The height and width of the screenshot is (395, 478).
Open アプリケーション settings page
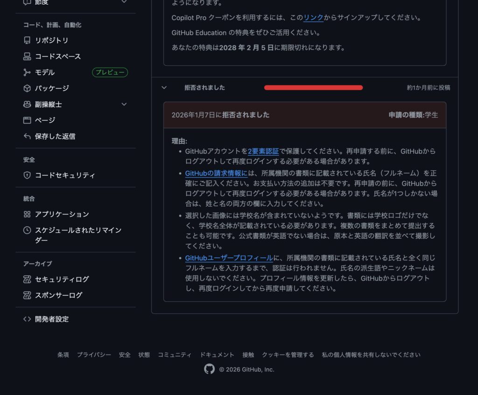(62, 215)
